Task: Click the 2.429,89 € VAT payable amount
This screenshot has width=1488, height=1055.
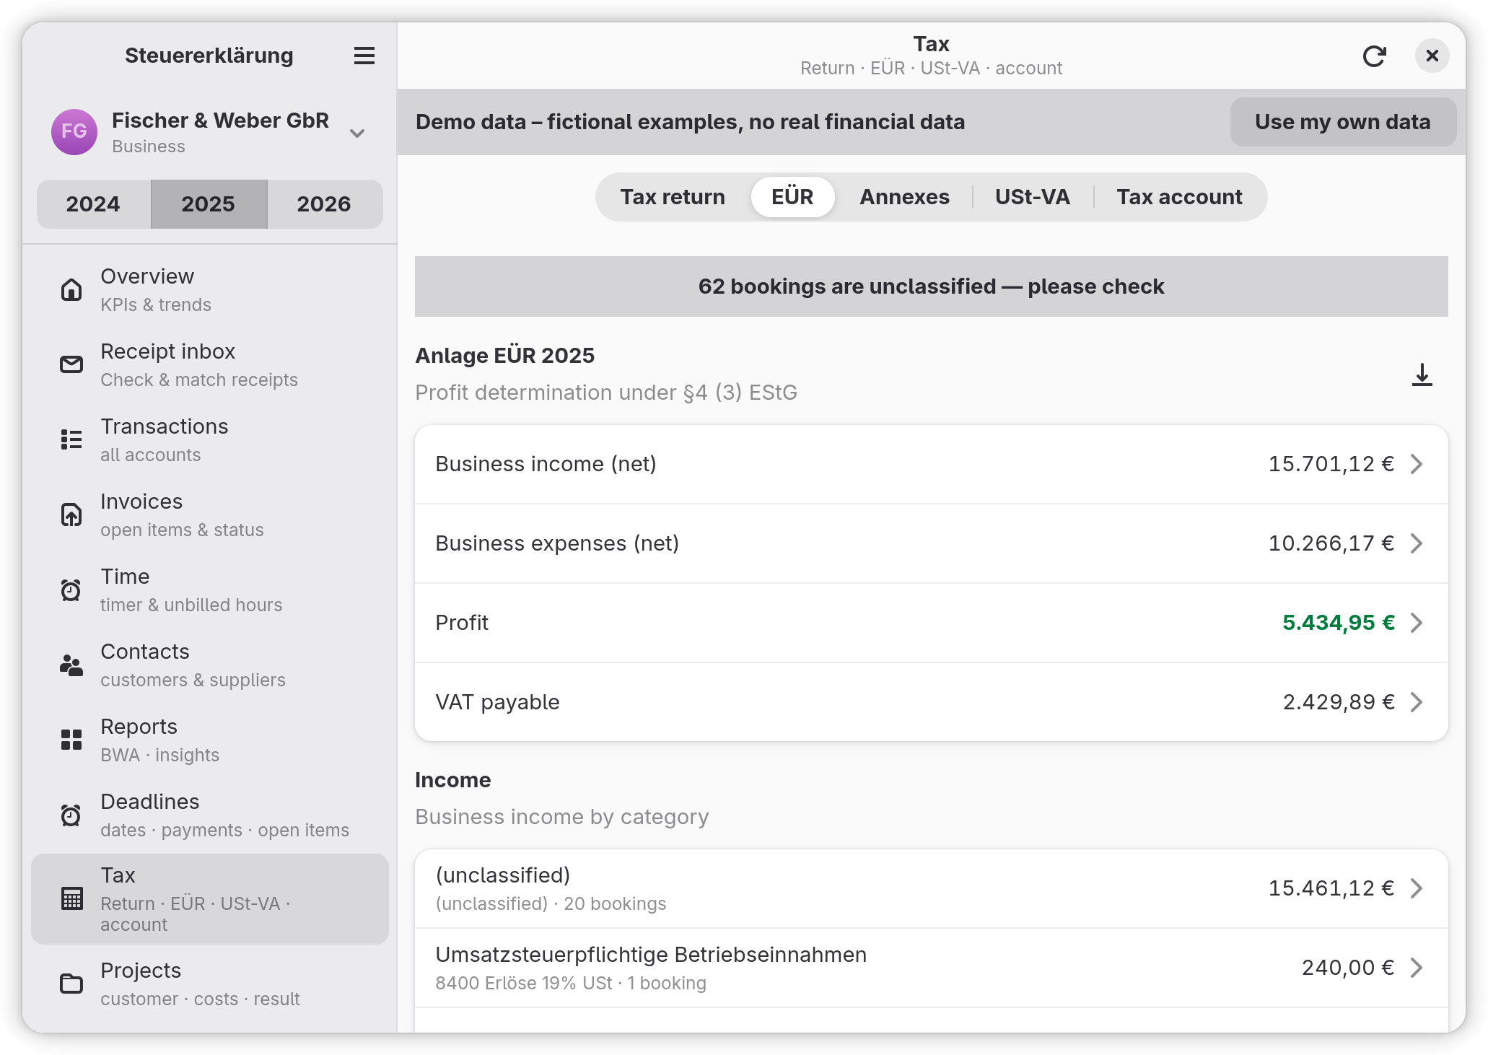Action: (x=1339, y=702)
